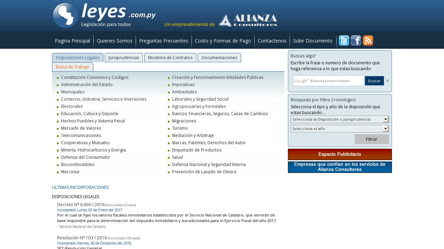Open Prevención de Lavado de Dinero
This screenshot has height=249, width=444.
[x=204, y=172]
